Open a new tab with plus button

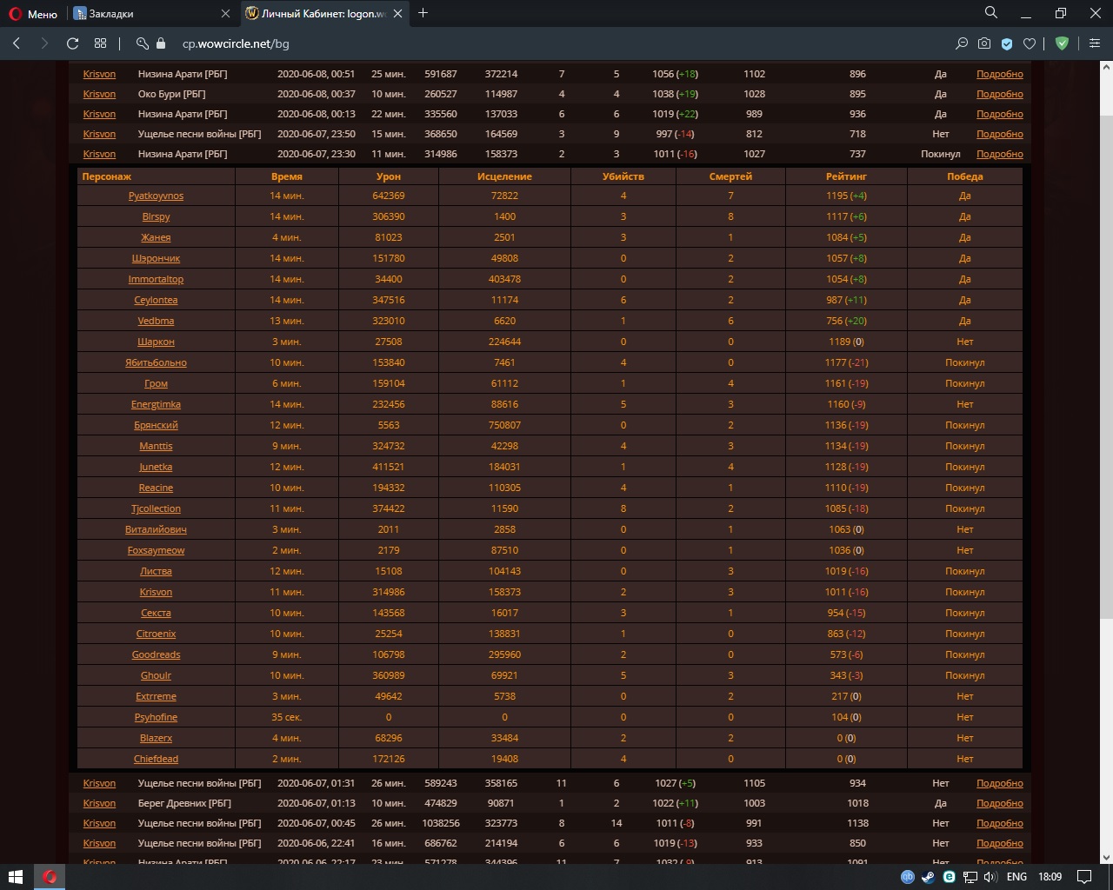click(423, 13)
